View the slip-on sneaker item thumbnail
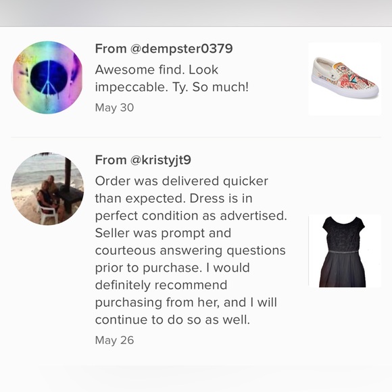Screen dimensions: 392x392 [345, 79]
